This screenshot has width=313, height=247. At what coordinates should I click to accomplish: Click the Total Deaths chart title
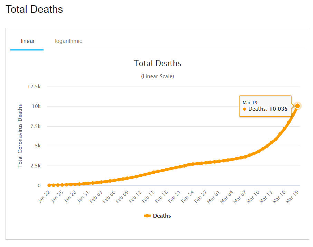point(157,63)
